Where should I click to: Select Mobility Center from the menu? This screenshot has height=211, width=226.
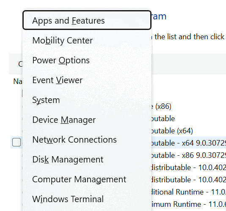[87, 41]
